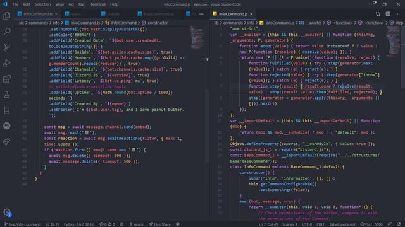Click 'lib' in right editor breadcrumb
Viewport: 405px width, 227px height.
click(x=216, y=23)
